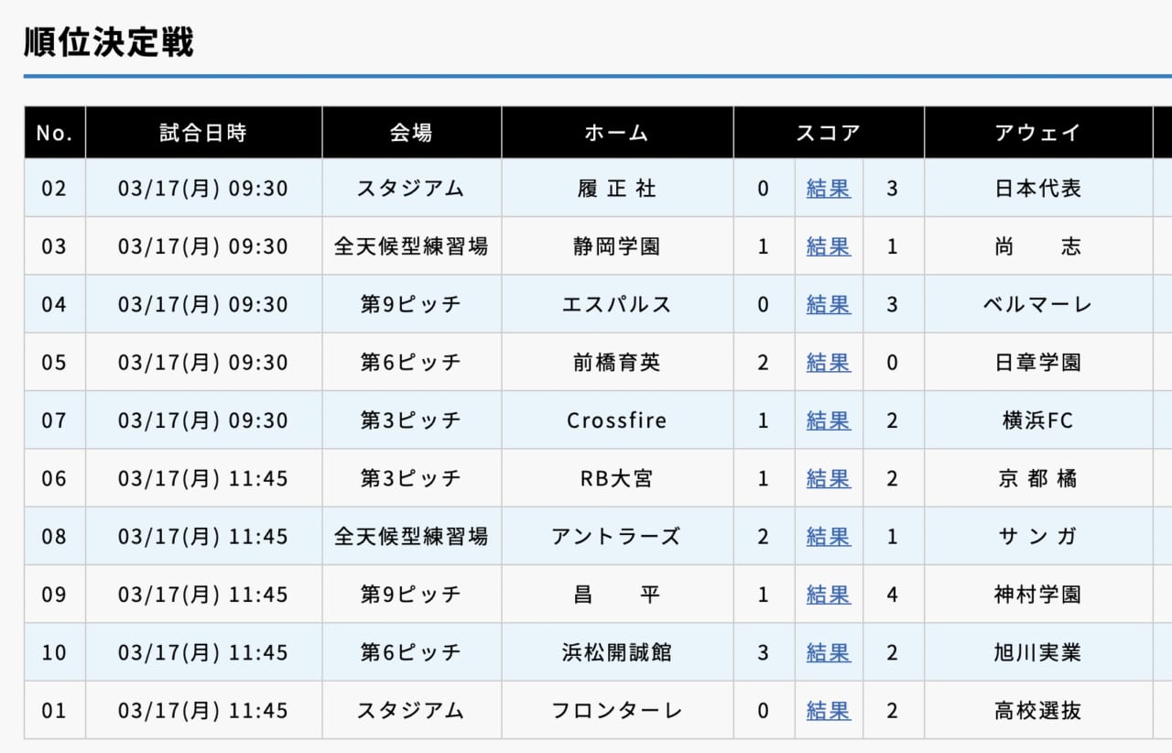Click the date 03/17(月) 11:45 in フロンターレ row

203,711
